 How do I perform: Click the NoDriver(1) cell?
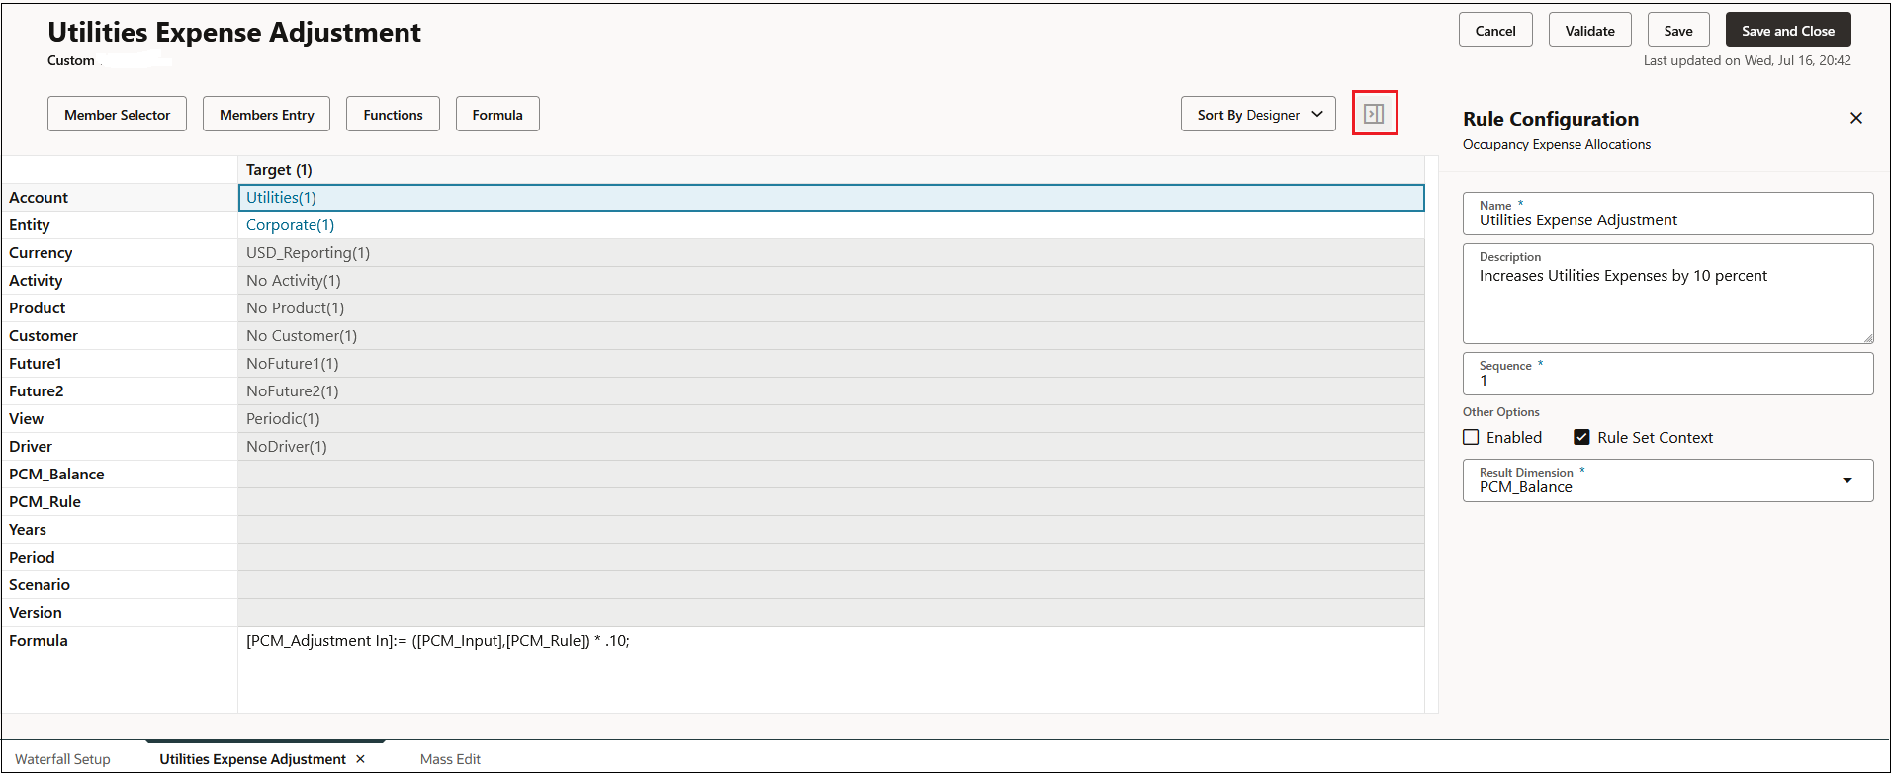pos(831,447)
